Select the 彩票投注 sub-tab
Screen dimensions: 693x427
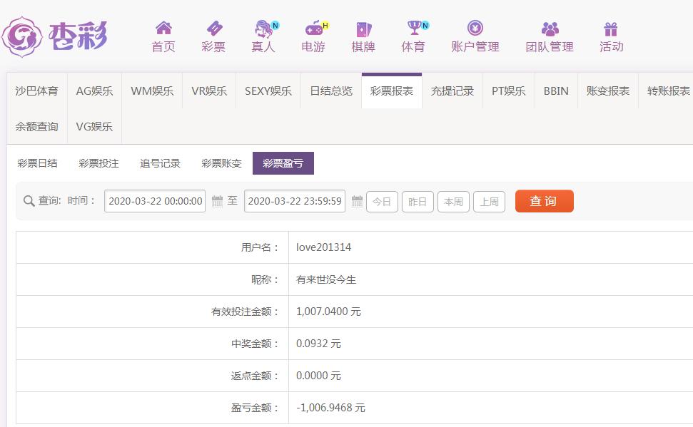pyautogui.click(x=98, y=163)
